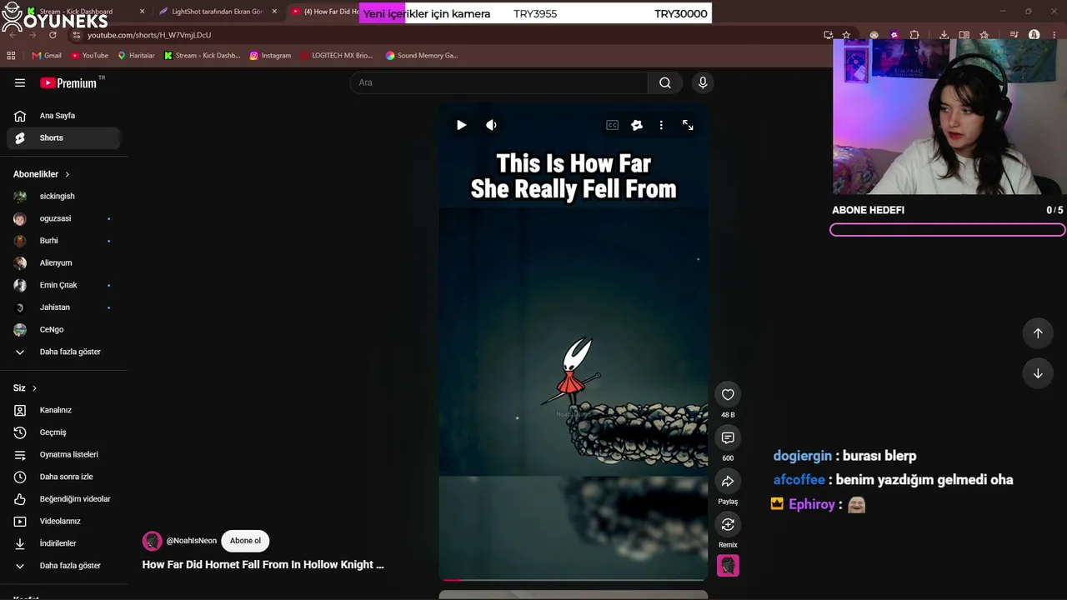
Task: Open the Alienyum subscription
Action: 63,262
